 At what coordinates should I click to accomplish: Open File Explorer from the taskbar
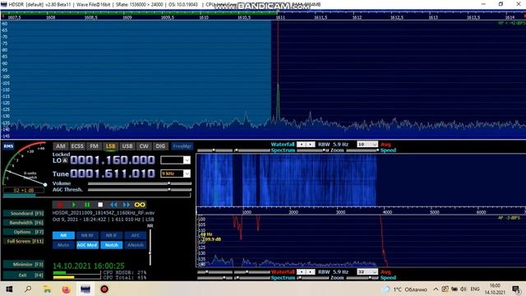click(48, 289)
